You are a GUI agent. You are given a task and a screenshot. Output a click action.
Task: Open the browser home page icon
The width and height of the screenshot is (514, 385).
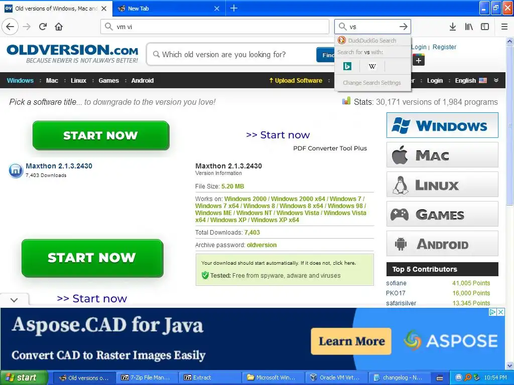point(59,27)
